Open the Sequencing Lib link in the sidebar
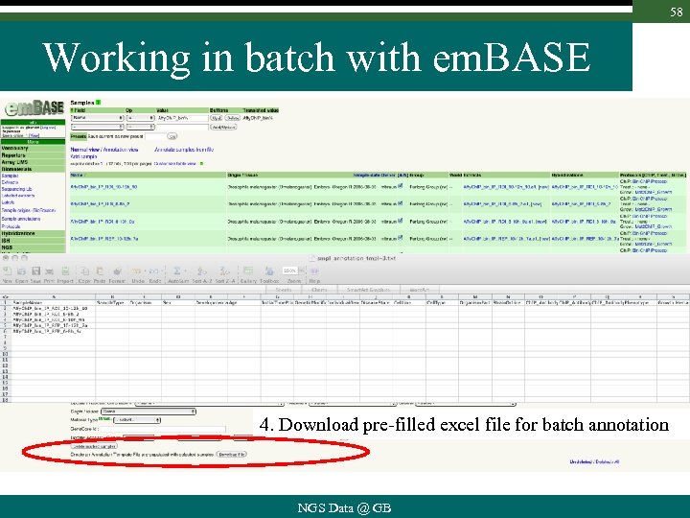This screenshot has width=690, height=518. pos(16,189)
